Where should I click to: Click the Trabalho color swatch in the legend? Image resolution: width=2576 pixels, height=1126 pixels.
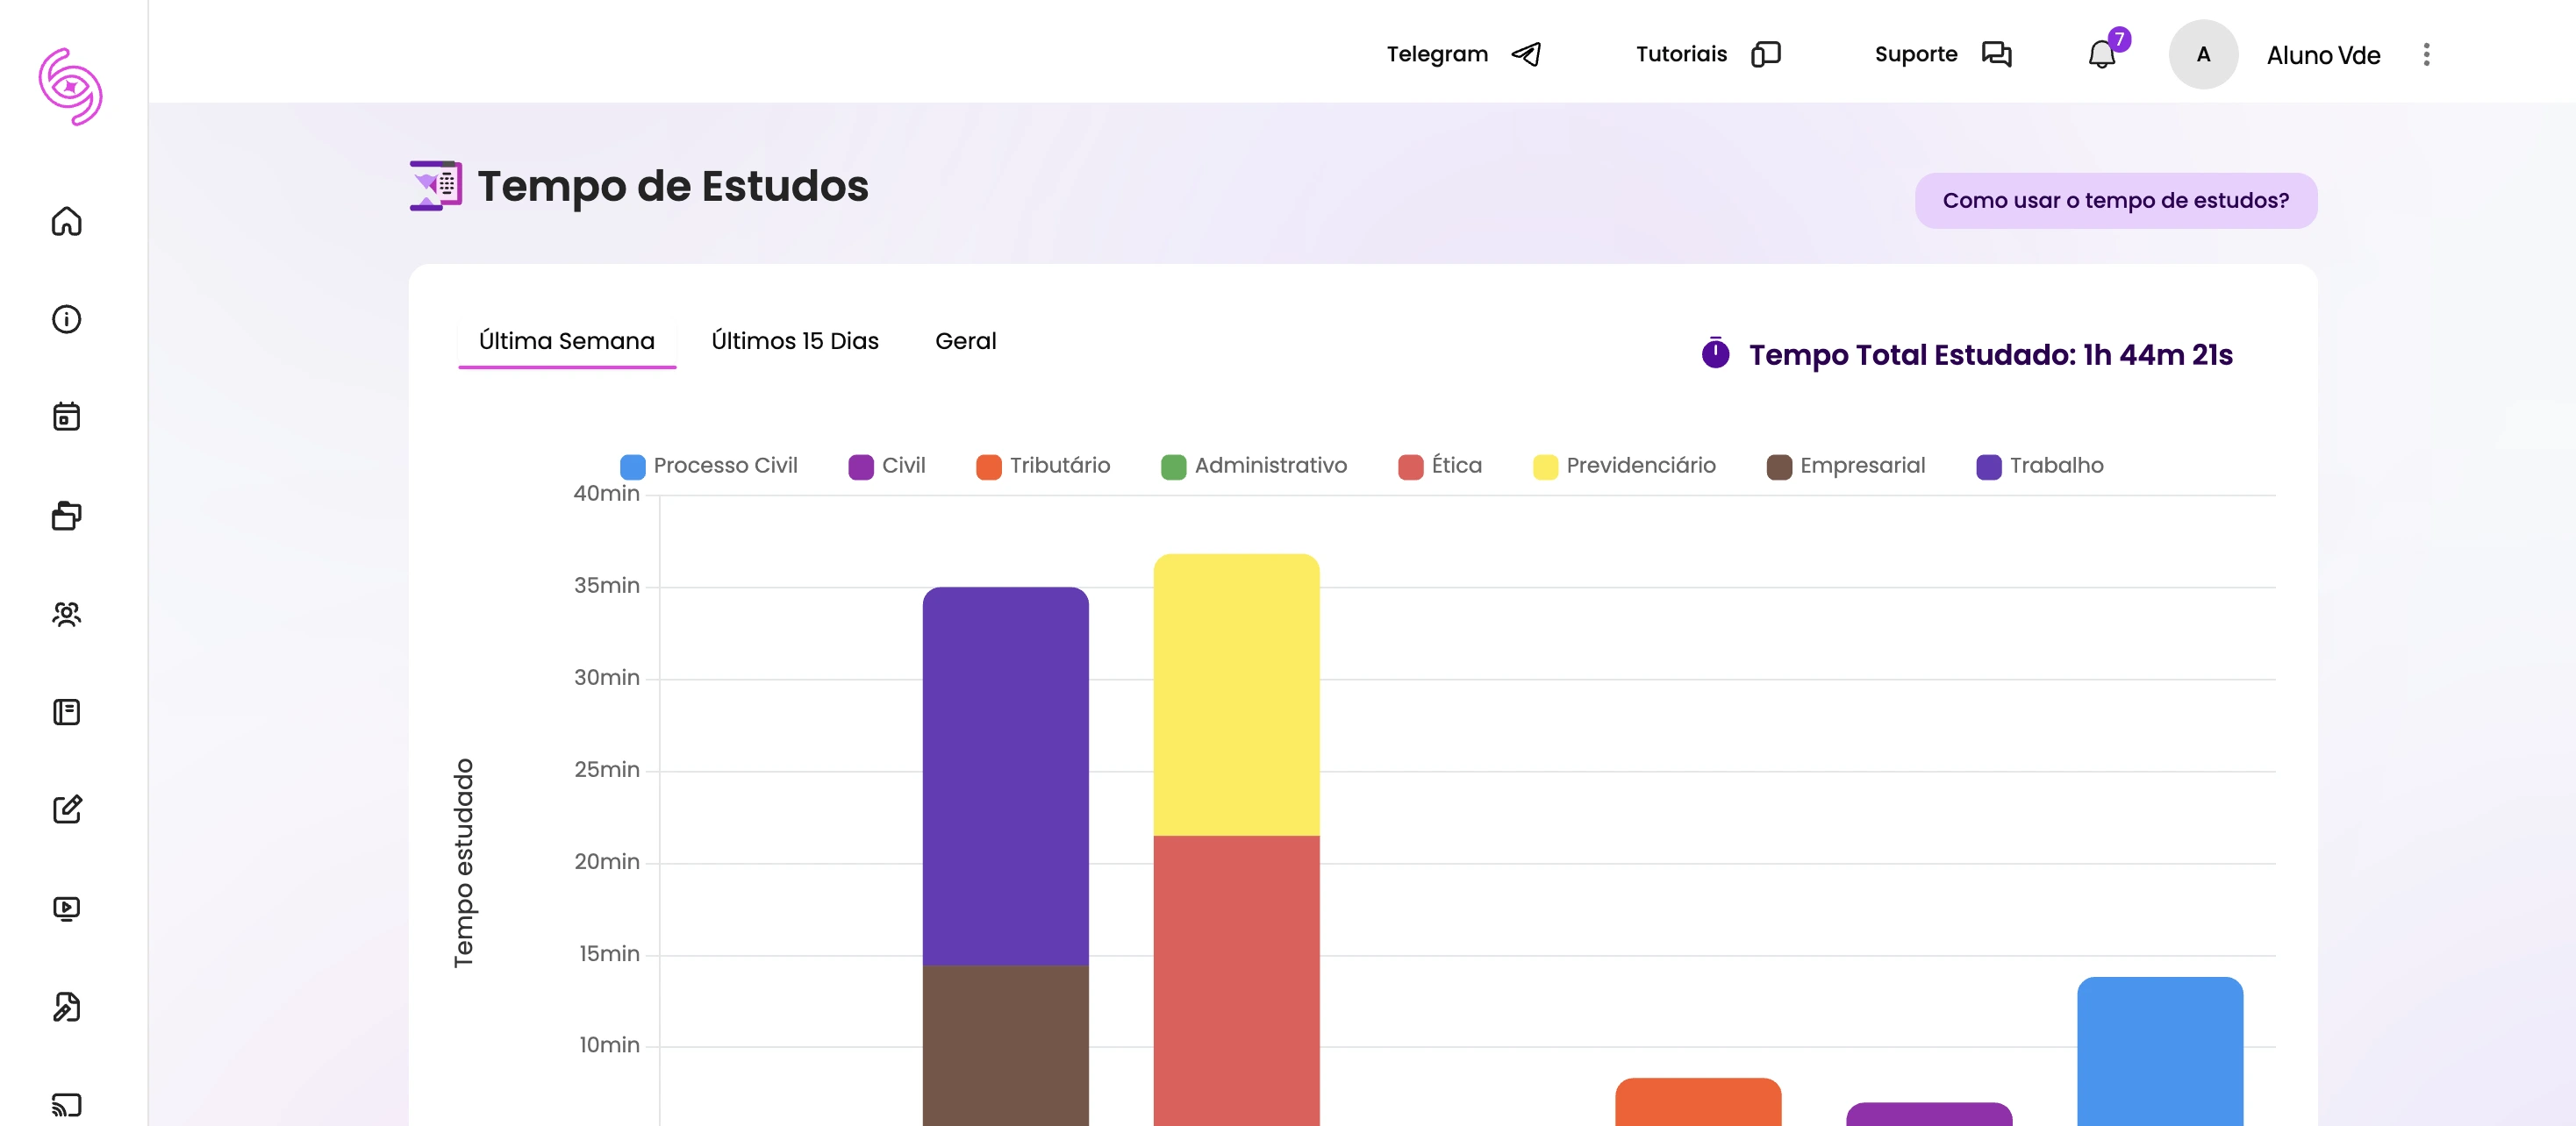coord(1989,465)
